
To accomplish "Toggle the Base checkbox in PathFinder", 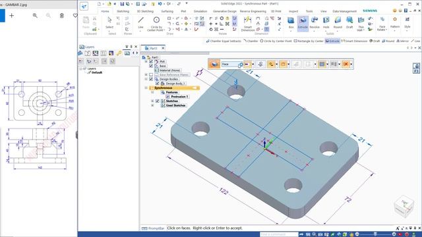I will (151, 66).
